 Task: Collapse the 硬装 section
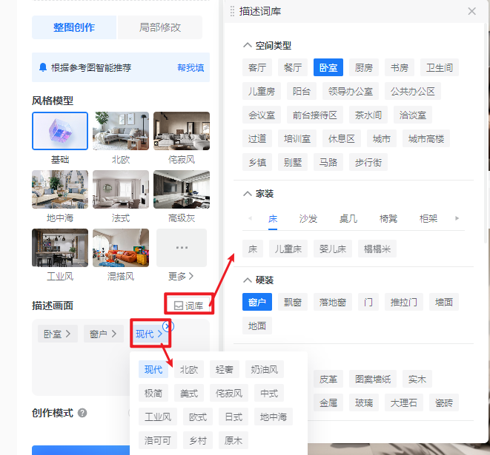[x=247, y=280]
